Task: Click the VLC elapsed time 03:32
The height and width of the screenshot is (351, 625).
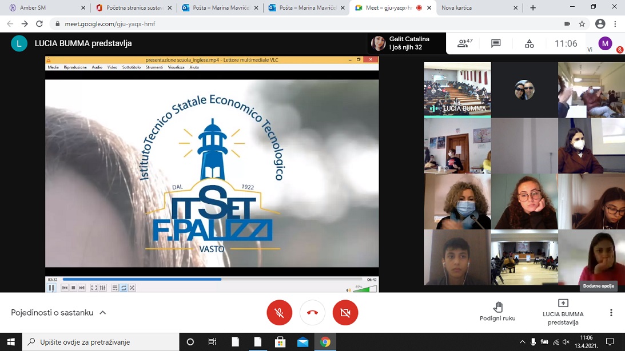Action: pyautogui.click(x=53, y=279)
